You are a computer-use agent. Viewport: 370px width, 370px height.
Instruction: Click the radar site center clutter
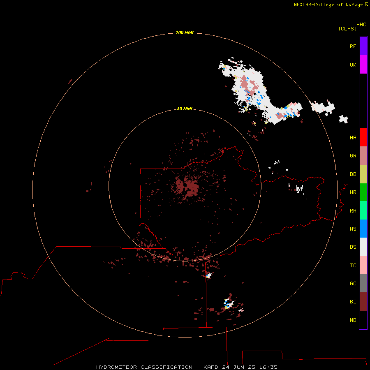[x=185, y=186]
